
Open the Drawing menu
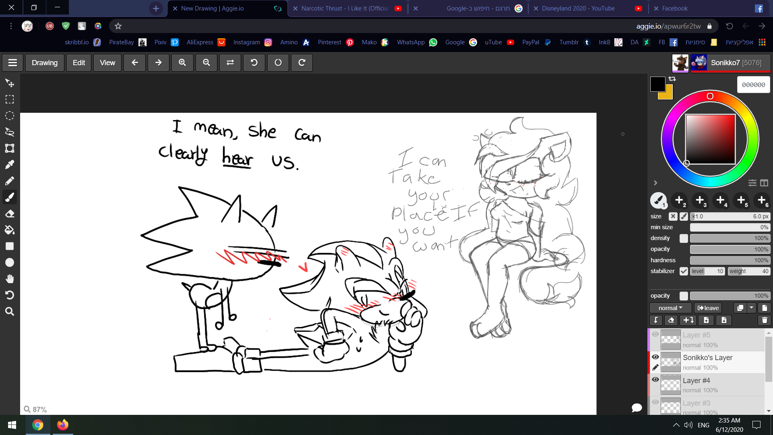coord(45,63)
